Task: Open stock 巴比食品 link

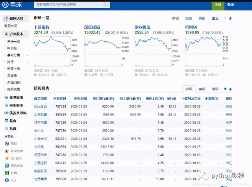Action: click(x=41, y=106)
